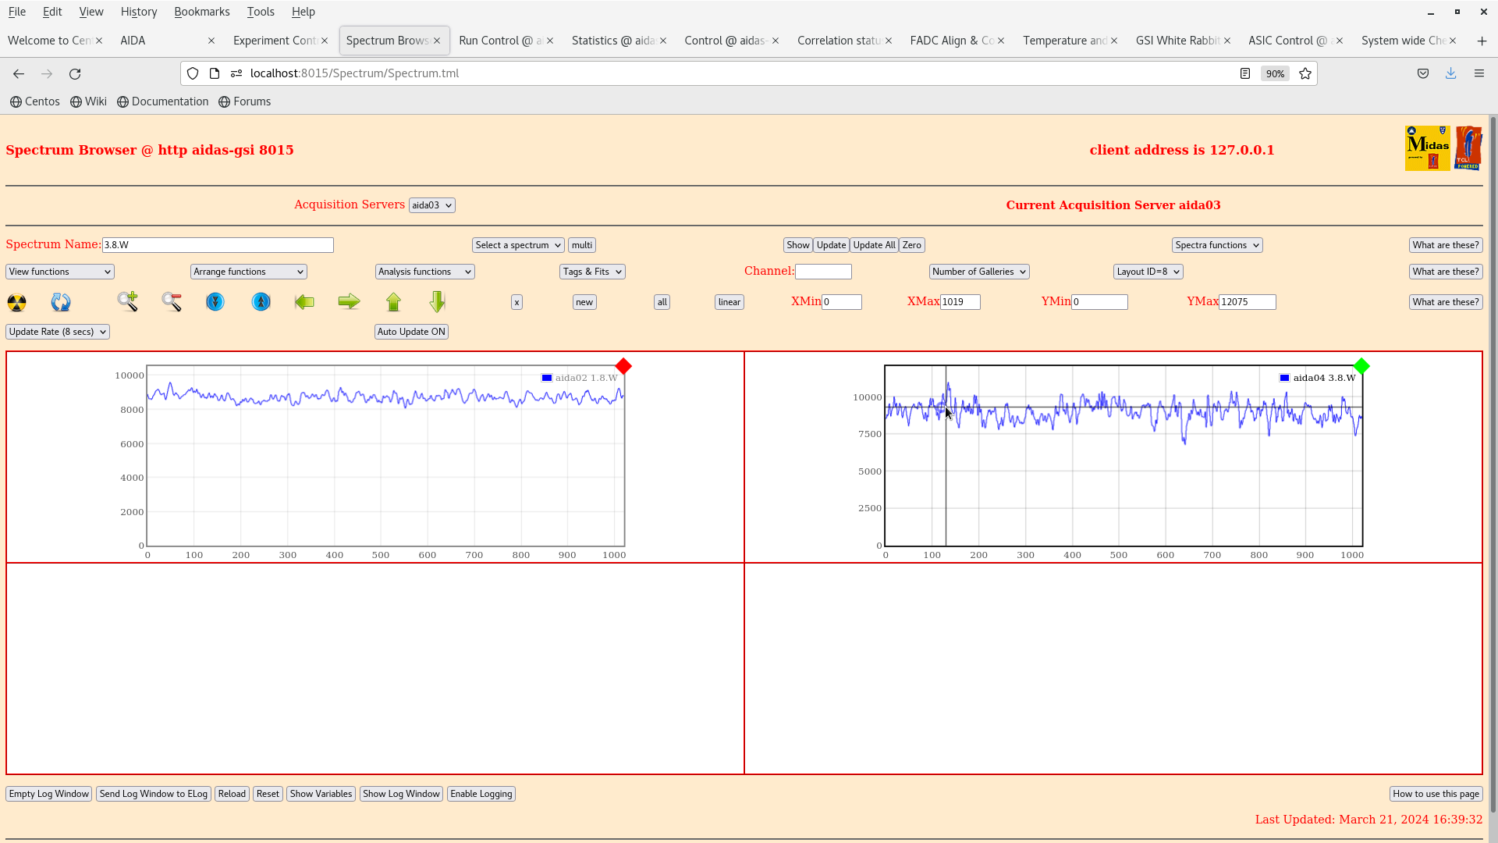Toggle the Auto Update ON button

(x=411, y=332)
